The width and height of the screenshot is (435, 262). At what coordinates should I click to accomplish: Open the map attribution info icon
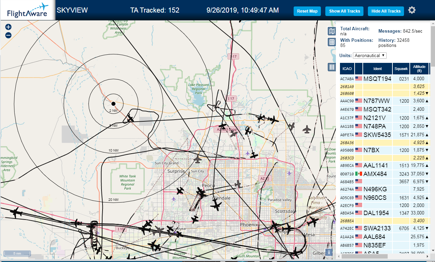pos(329,252)
